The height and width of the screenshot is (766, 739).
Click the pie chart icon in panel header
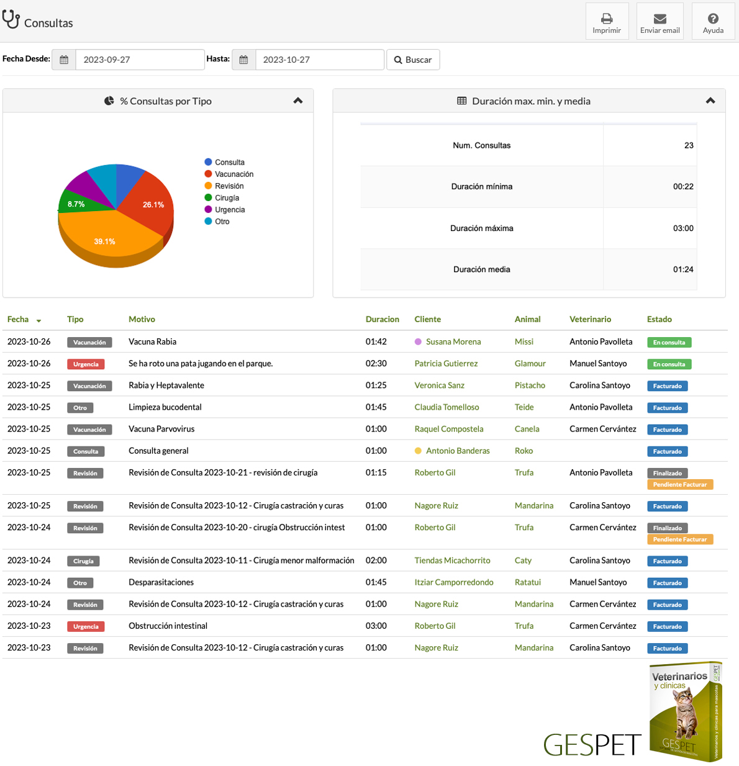tap(109, 101)
